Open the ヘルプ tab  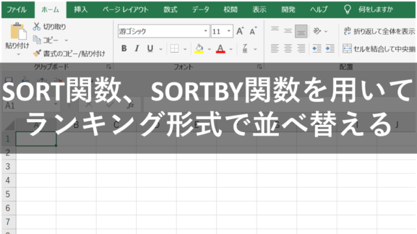coord(319,10)
